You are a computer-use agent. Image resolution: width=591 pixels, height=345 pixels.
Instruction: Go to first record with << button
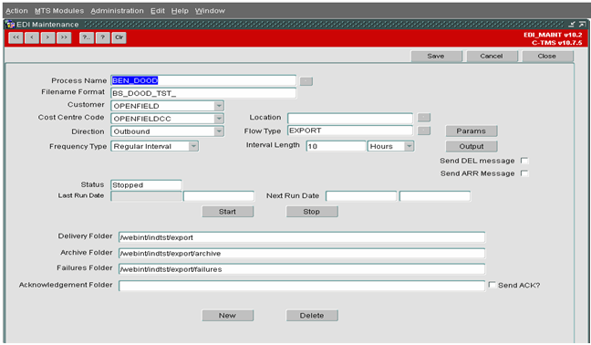[16, 37]
